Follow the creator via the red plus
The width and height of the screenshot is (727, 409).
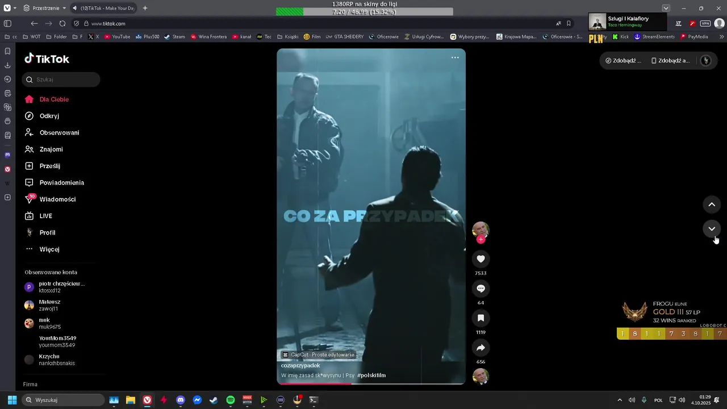click(x=481, y=240)
